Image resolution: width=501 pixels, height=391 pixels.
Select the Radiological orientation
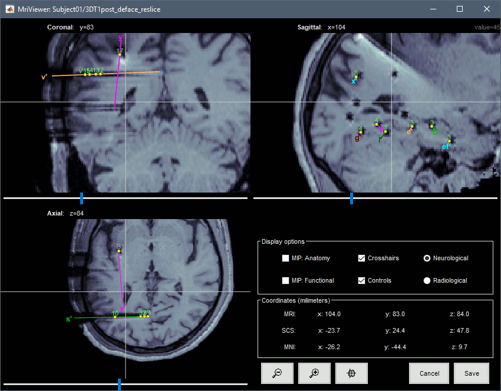427,281
